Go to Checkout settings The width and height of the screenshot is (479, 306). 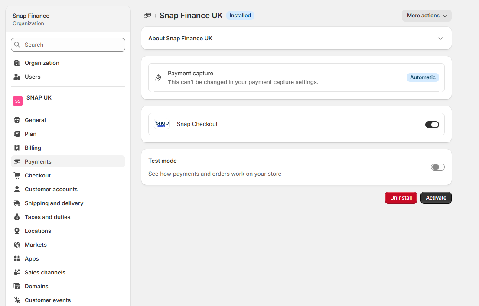[x=68, y=175]
